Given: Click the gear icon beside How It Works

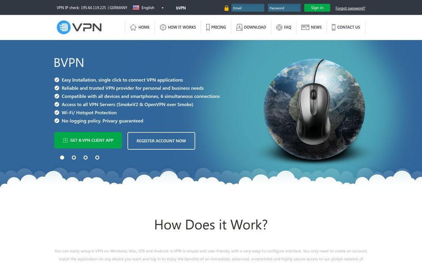Looking at the screenshot, I should 163,27.
